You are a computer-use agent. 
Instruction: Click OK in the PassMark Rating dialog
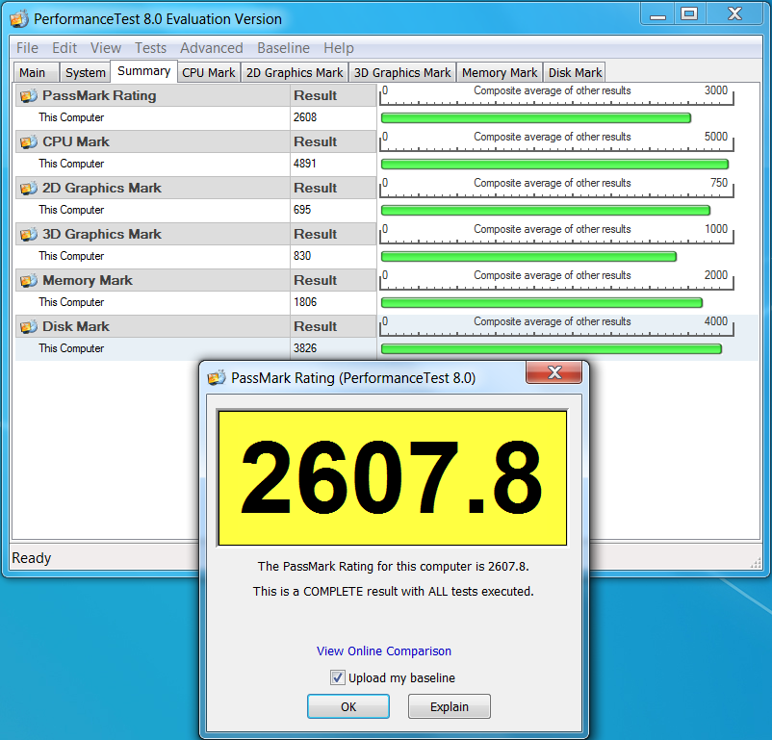pyautogui.click(x=348, y=706)
